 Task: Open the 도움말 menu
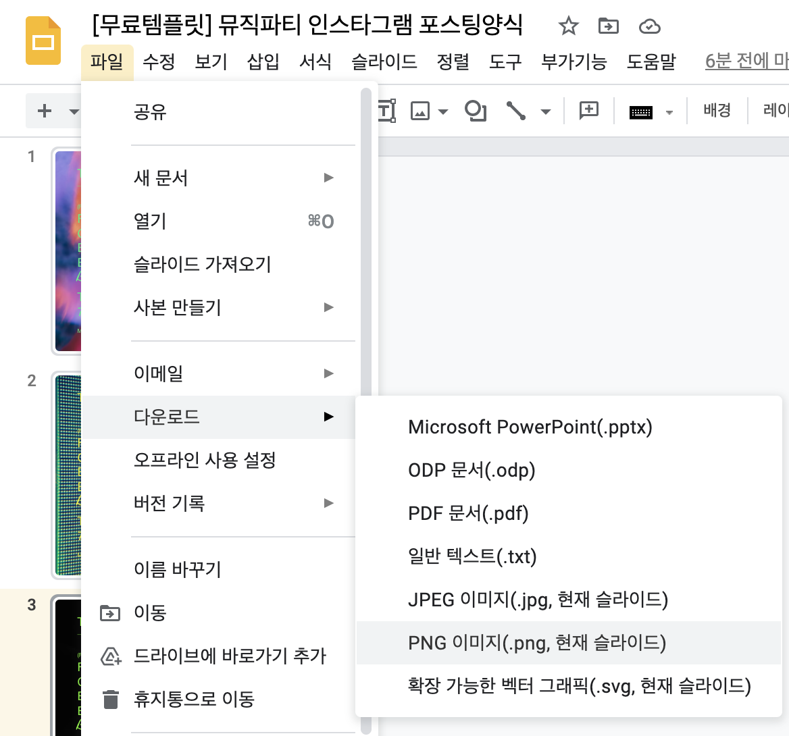tap(651, 62)
